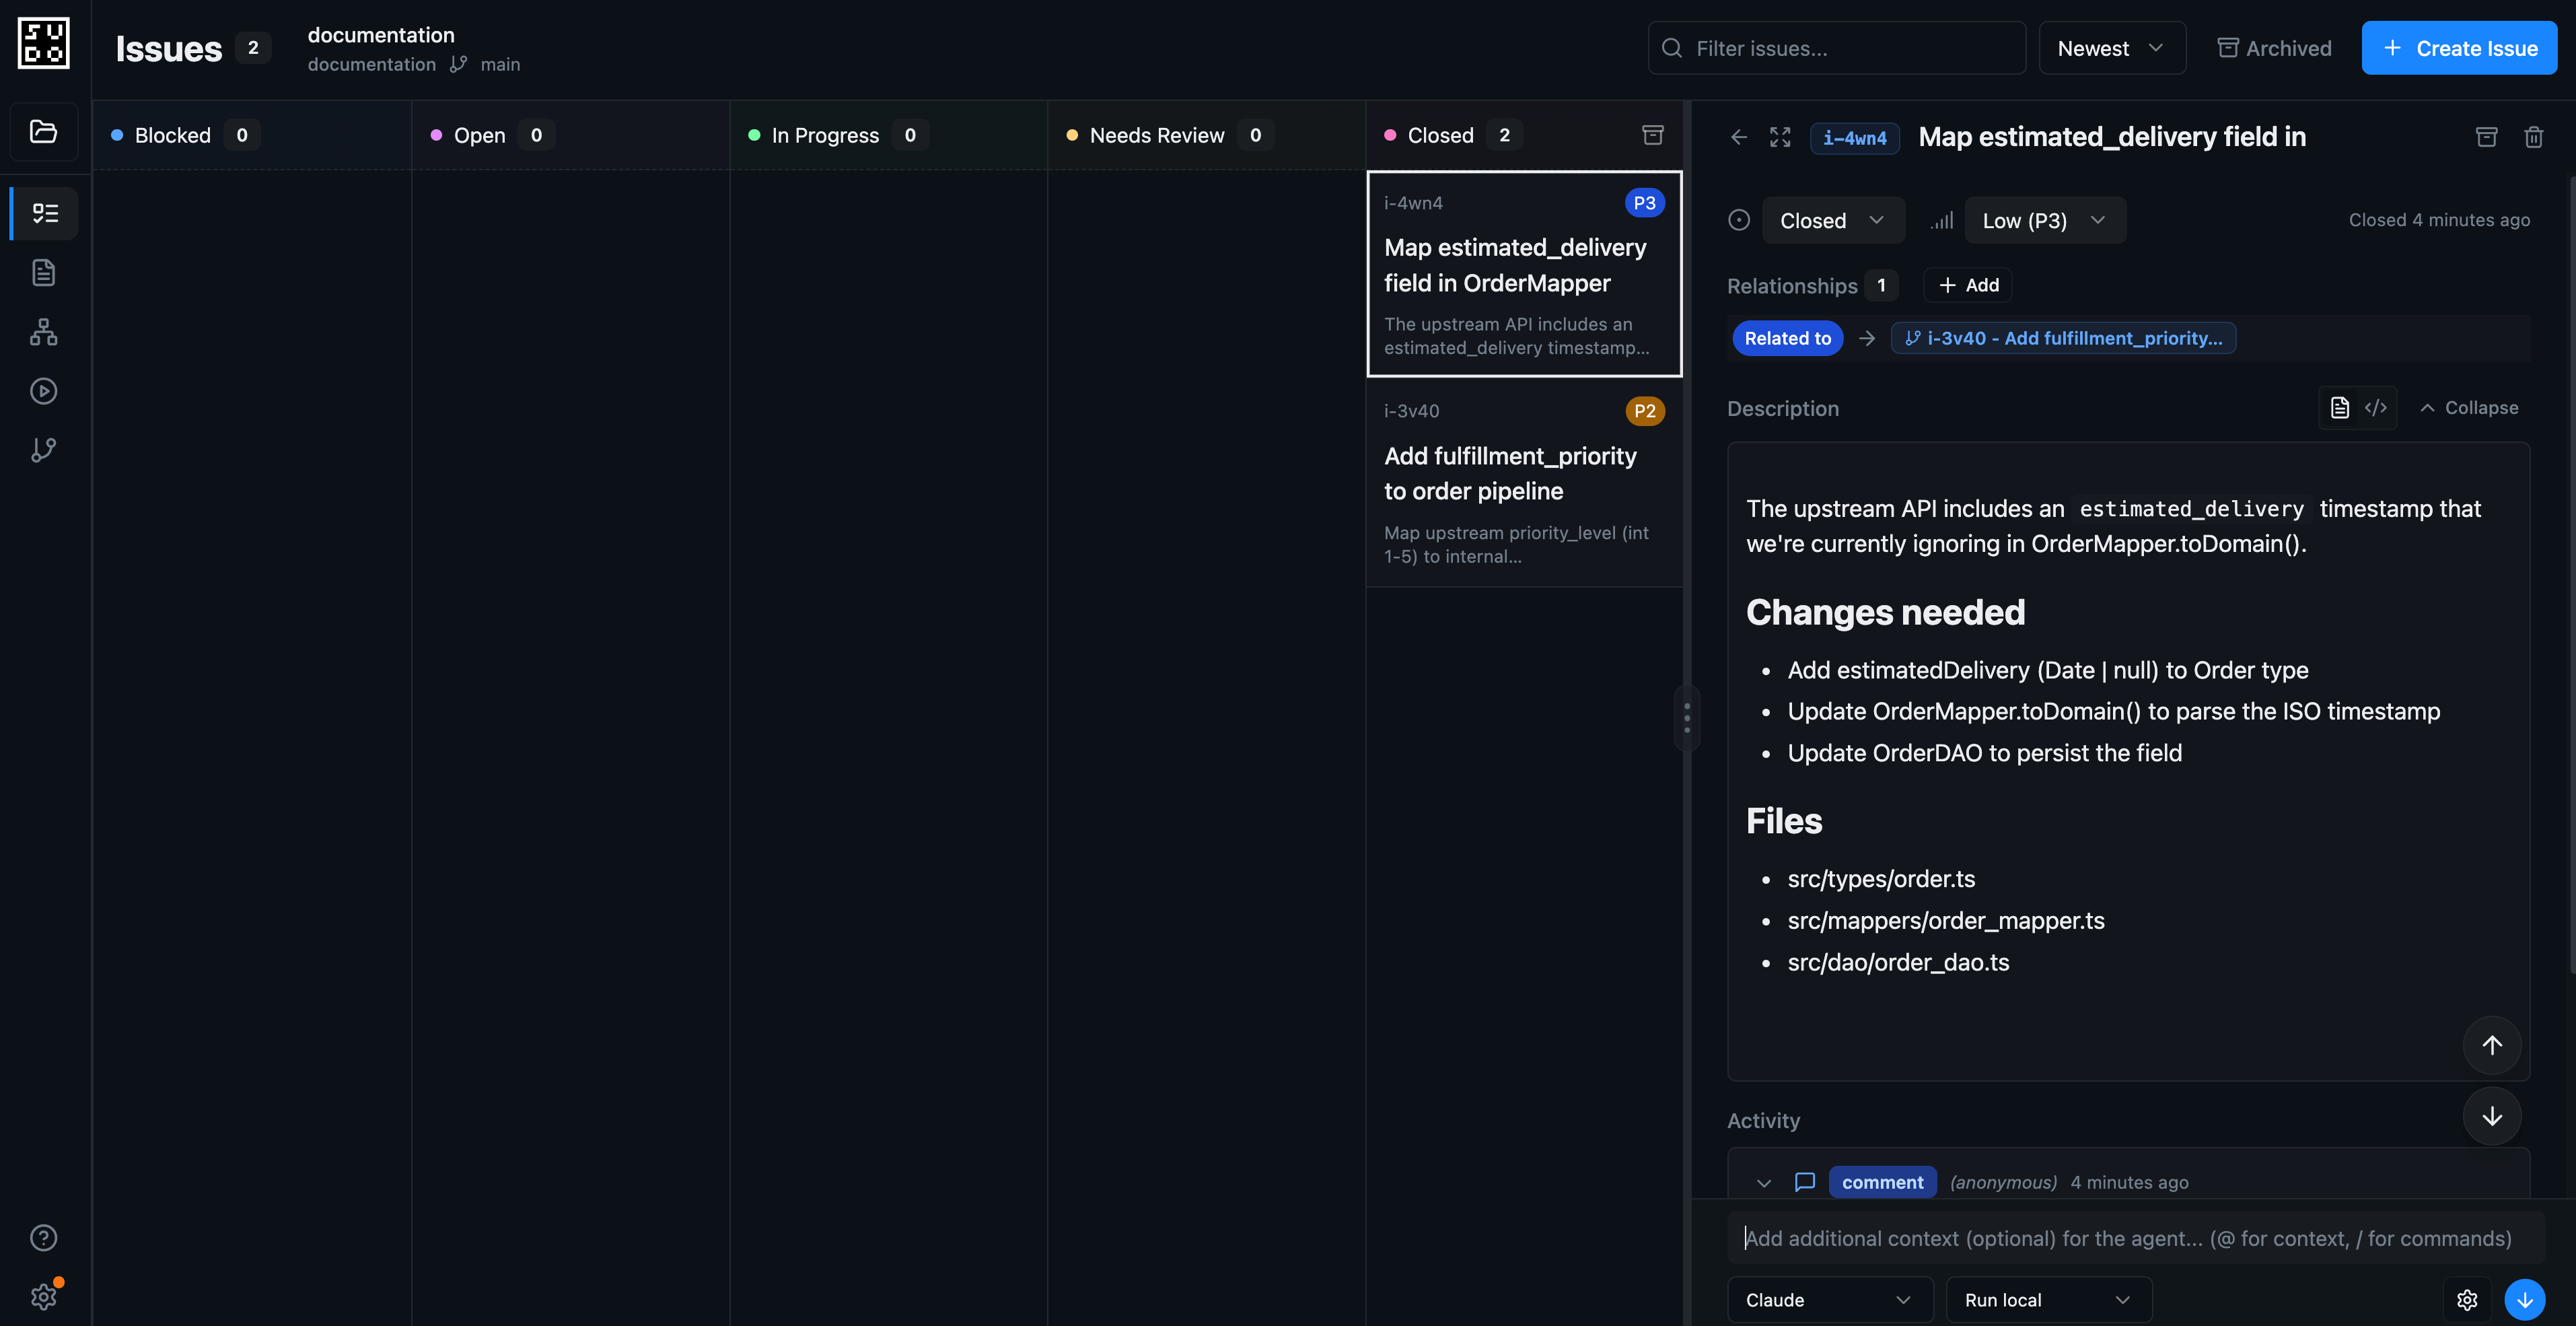Open the git branches icon in sidebar
This screenshot has height=1326, width=2576.
click(44, 450)
